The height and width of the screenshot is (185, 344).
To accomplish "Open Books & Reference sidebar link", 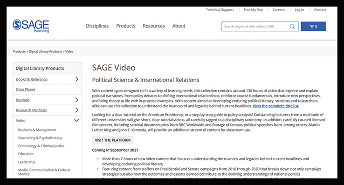I will pyautogui.click(x=32, y=79).
